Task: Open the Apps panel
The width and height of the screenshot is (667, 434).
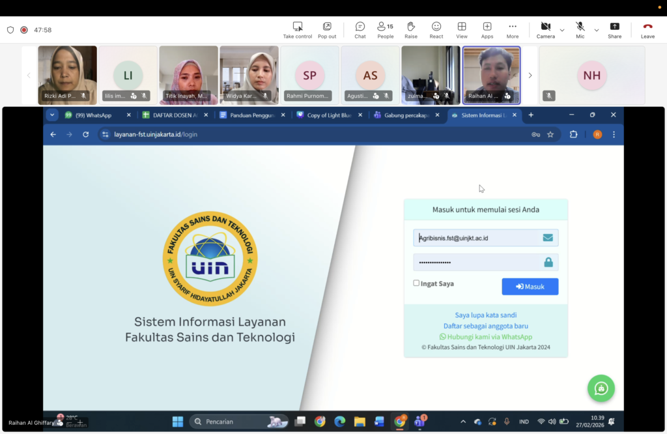Action: 487,30
